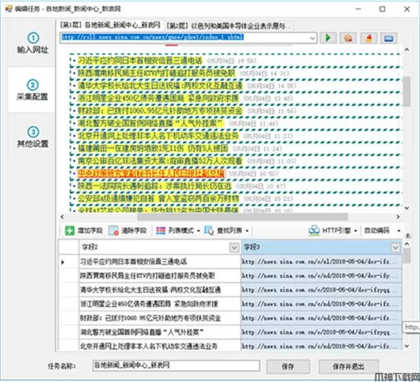Click the 查找列表 find list icon
The width and height of the screenshot is (420, 382).
click(209, 231)
